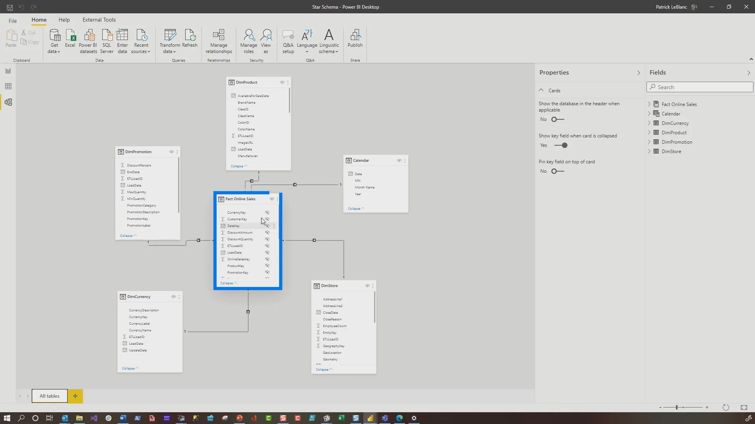Select the All tables layout tab
The width and height of the screenshot is (755, 424).
(x=50, y=396)
